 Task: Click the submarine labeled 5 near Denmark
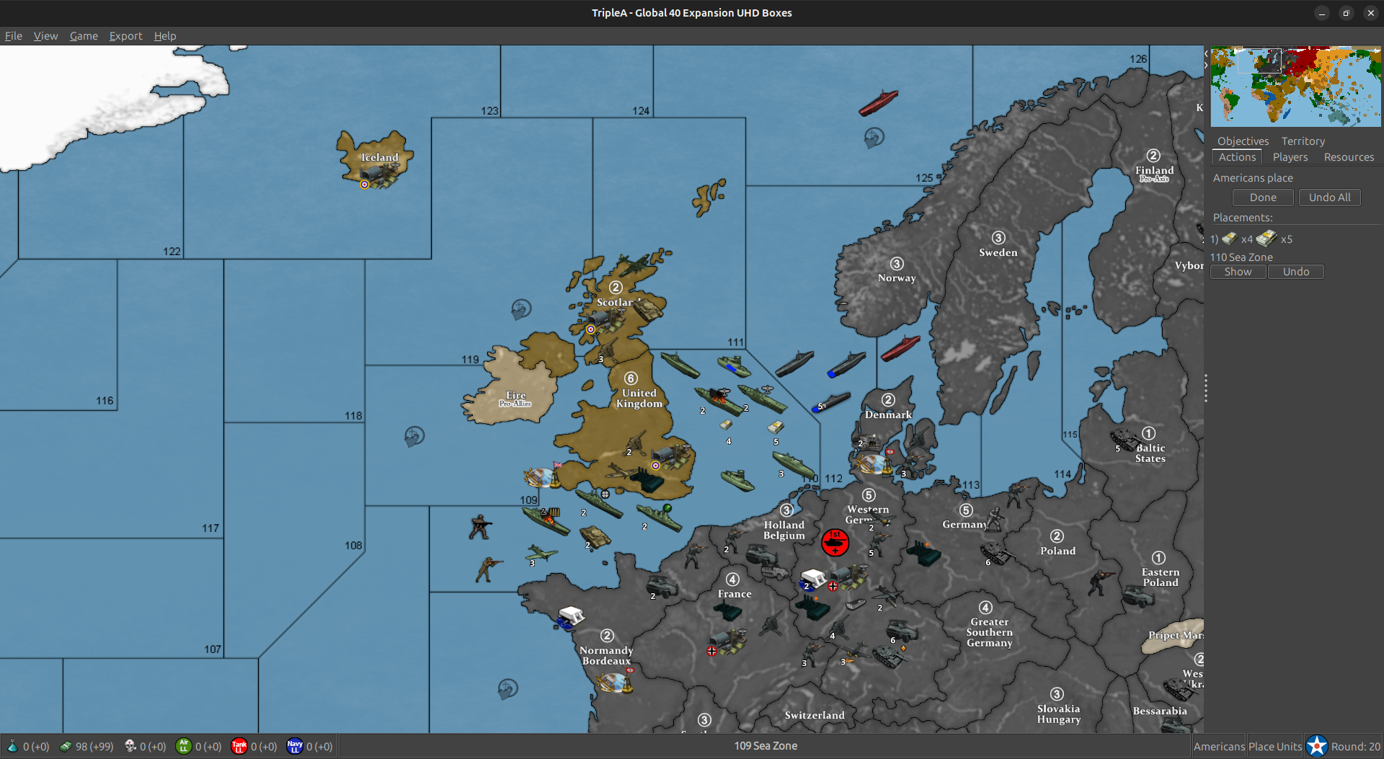tap(831, 403)
